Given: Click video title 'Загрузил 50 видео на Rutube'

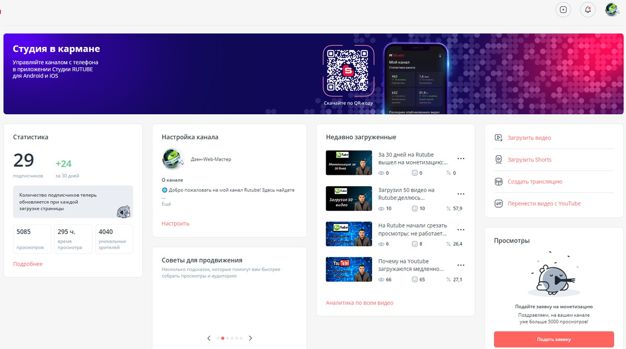Looking at the screenshot, I should 406,194.
